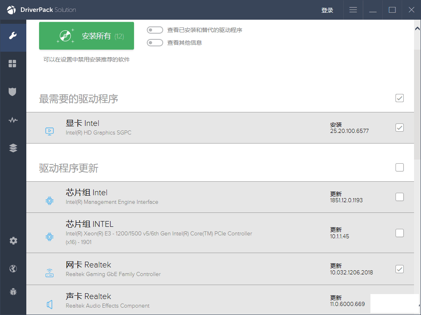Image resolution: width=421 pixels, height=315 pixels.
Task: Click chip icon of Management Engine Interface row
Action: [x=49, y=201]
